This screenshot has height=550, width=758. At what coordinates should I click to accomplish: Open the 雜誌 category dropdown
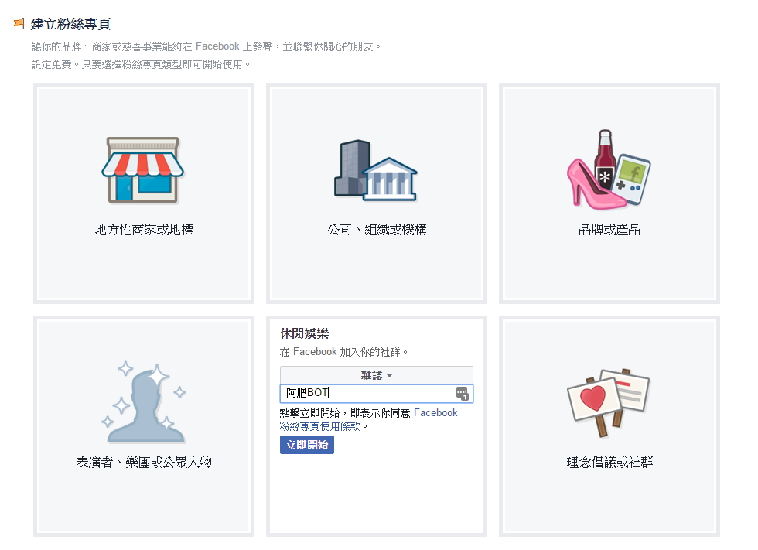(x=376, y=375)
